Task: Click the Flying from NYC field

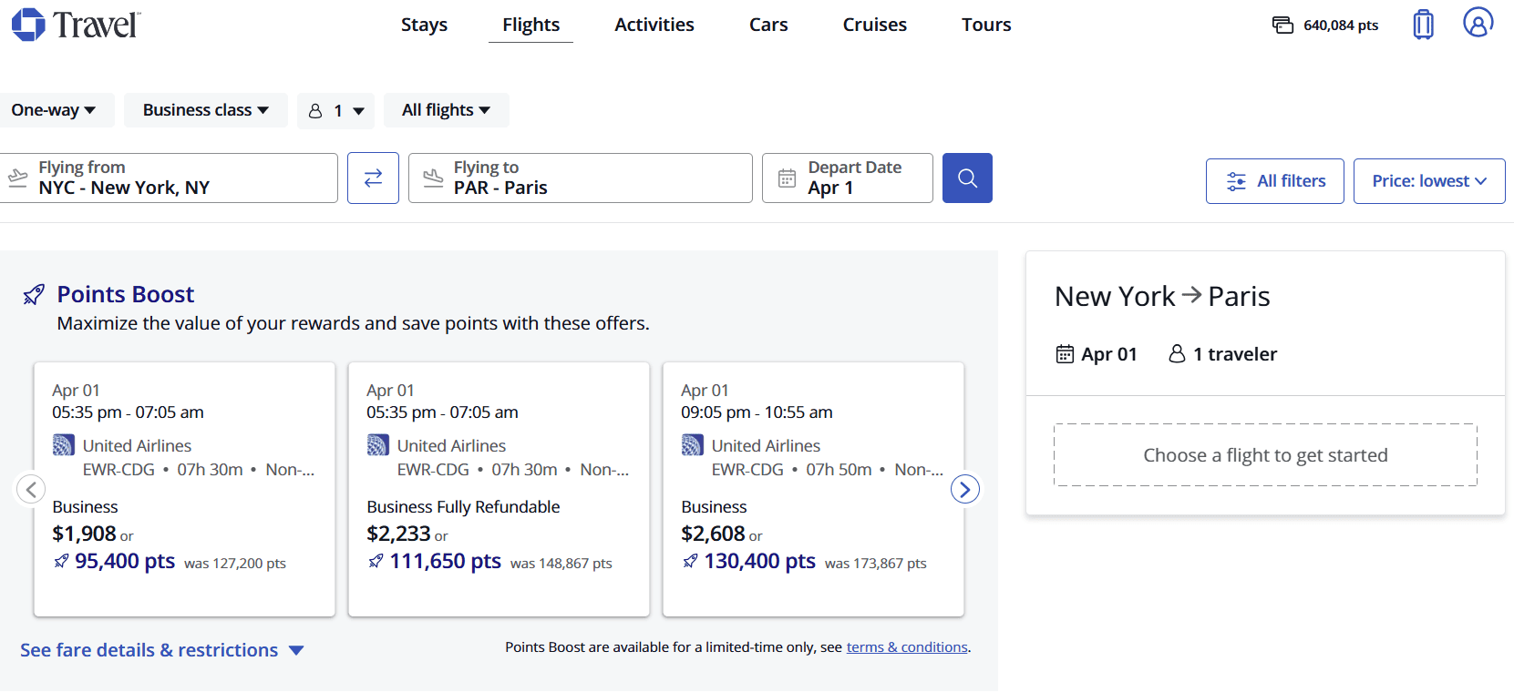Action: tap(169, 178)
